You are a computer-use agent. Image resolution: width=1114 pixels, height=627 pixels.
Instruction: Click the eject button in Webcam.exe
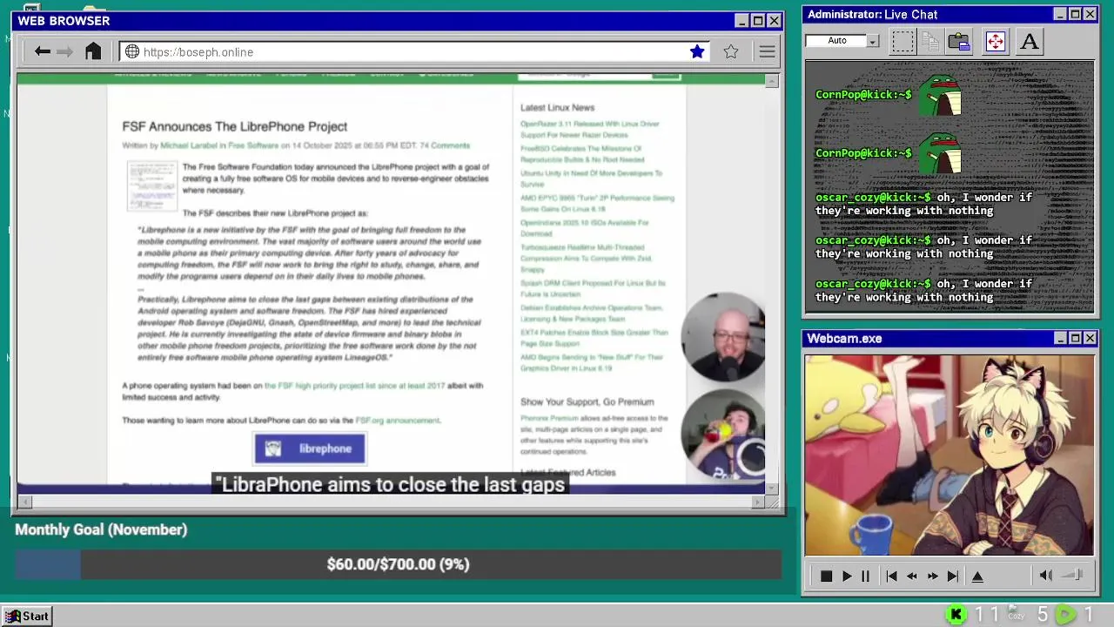pos(977,576)
